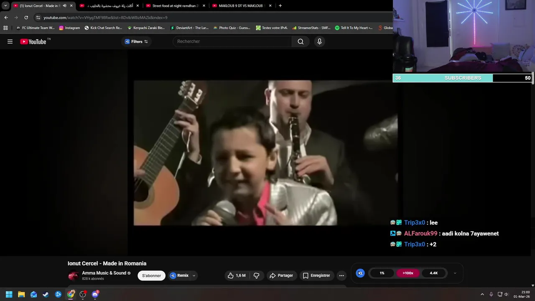The height and width of the screenshot is (301, 535).
Task: Open the Kenpachi Zaraki bookmark
Action: coord(146,28)
